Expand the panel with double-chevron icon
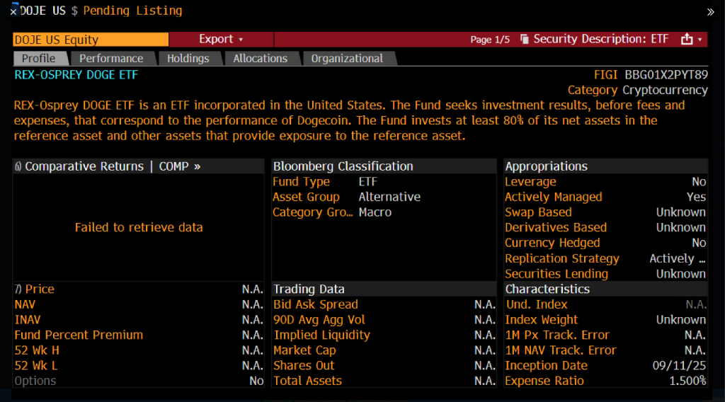Viewport: 725px width, 402px height. pos(711,12)
